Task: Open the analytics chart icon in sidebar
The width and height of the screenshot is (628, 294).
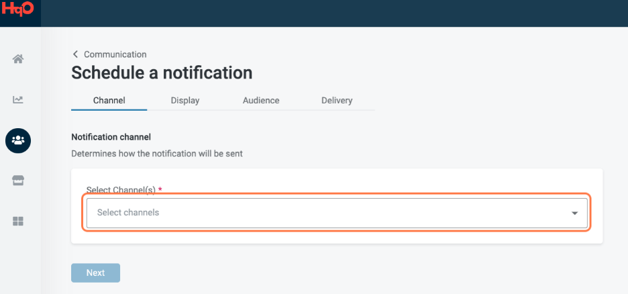Action: [x=18, y=99]
